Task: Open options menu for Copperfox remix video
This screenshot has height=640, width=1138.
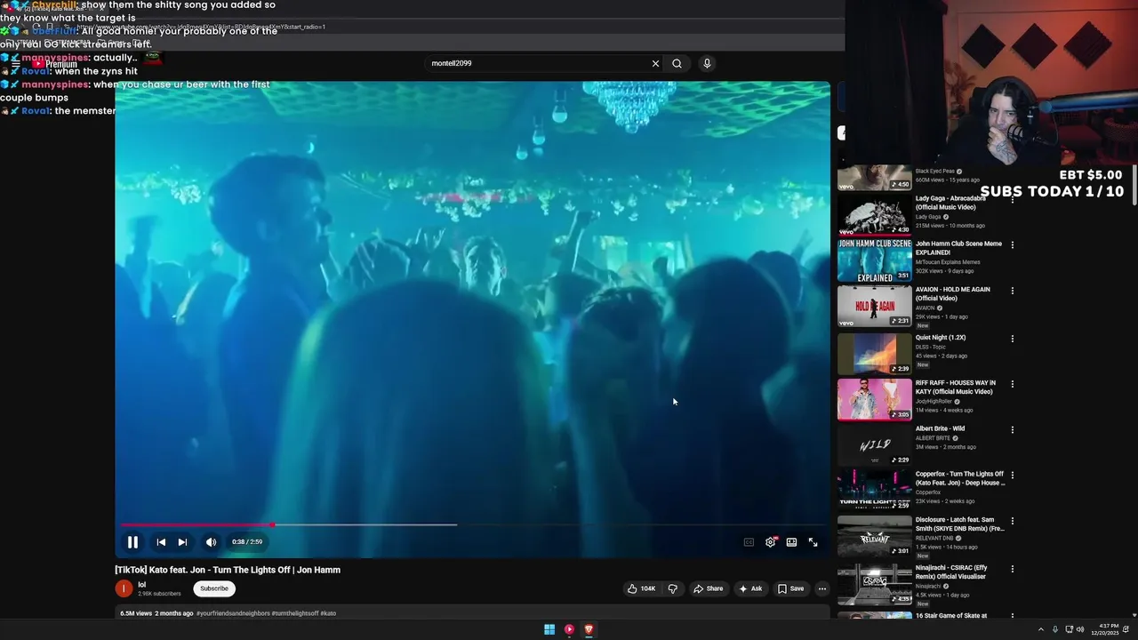Action: (1012, 476)
